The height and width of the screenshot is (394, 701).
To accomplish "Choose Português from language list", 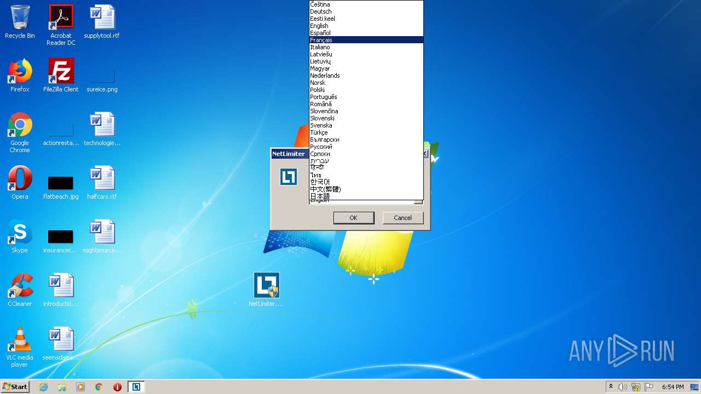I will tap(366, 97).
